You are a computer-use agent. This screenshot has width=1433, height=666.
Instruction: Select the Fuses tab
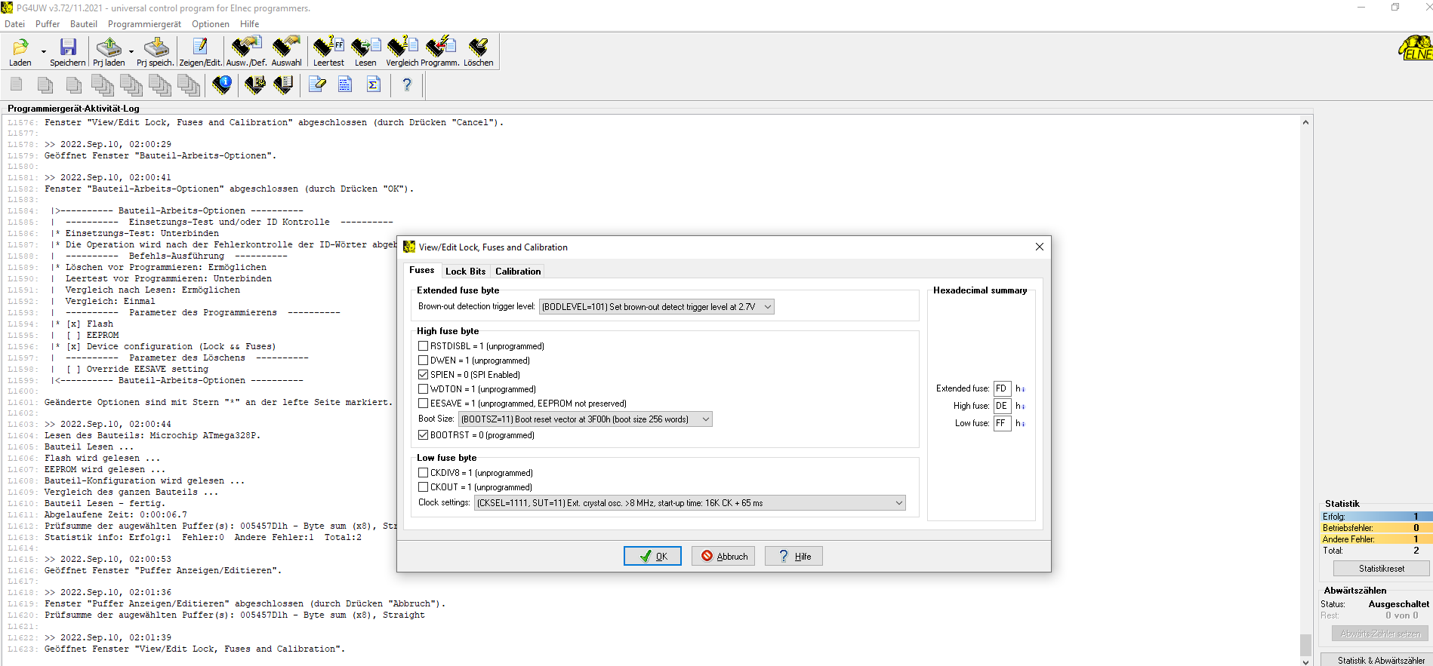point(422,270)
